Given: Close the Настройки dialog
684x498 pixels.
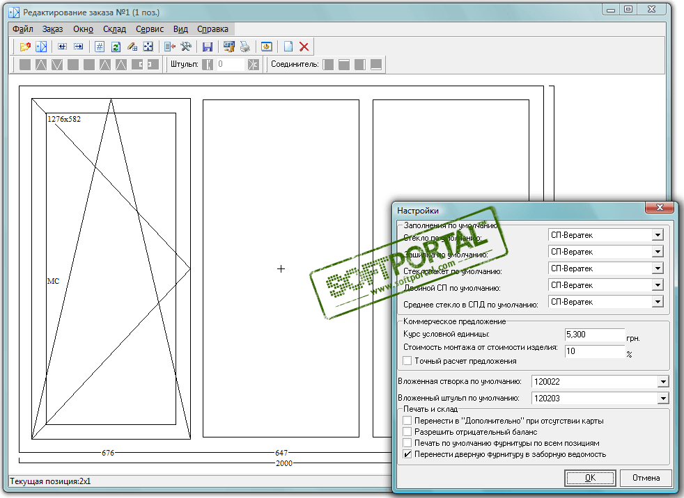Looking at the screenshot, I should pos(660,207).
